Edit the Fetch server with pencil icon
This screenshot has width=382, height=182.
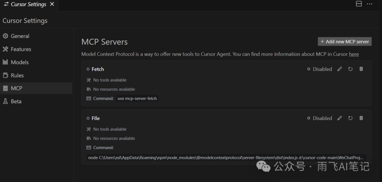point(339,69)
